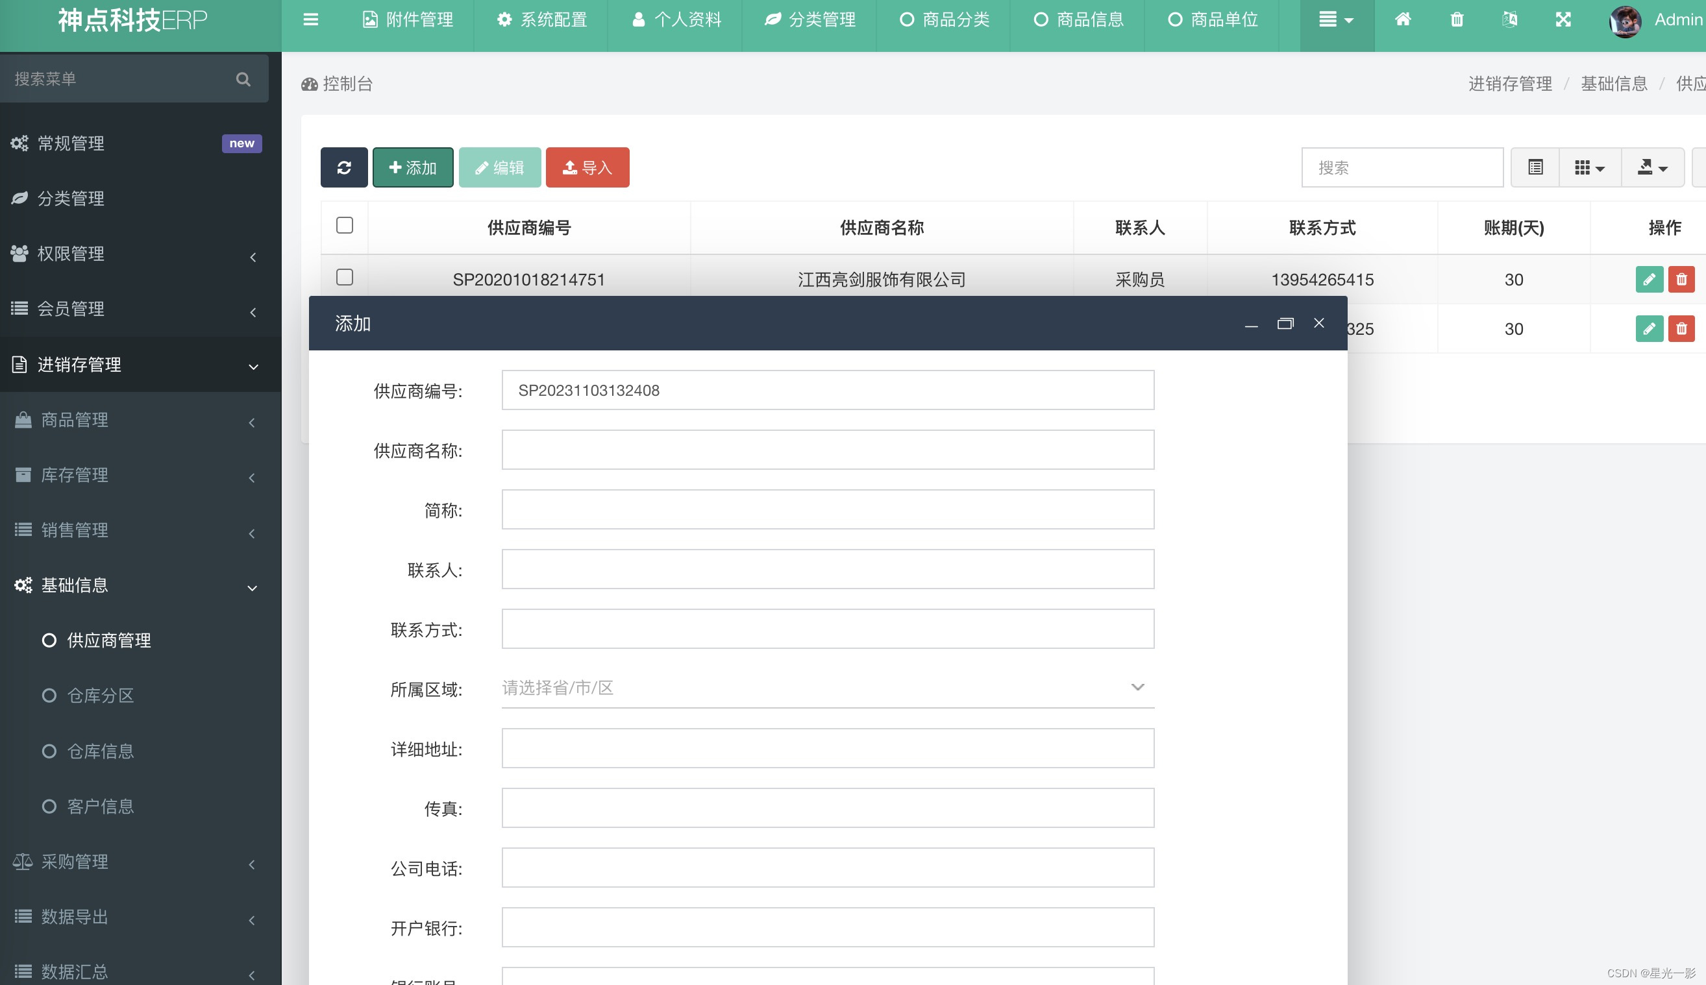Toggle the sidebar hamburger icon

[x=310, y=19]
